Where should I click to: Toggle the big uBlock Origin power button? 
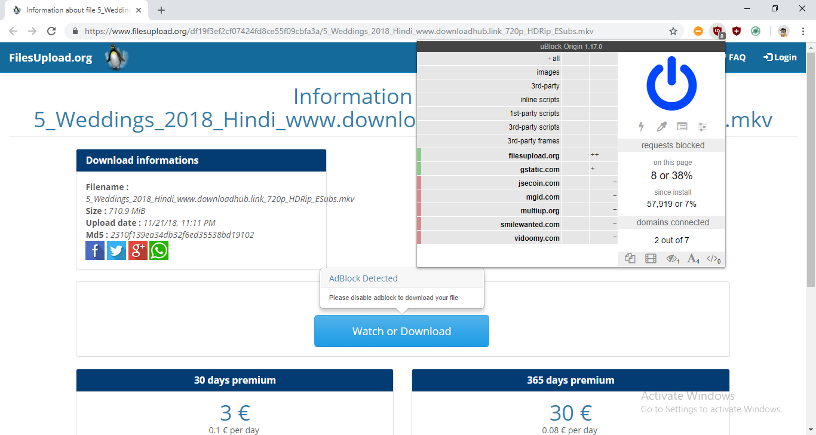(x=672, y=84)
